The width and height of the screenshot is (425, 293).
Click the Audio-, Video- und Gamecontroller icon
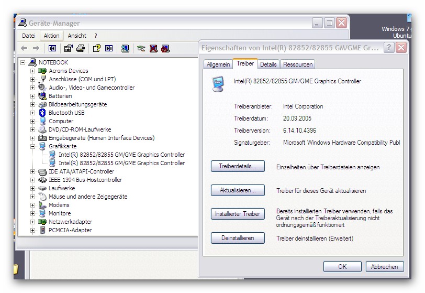point(42,88)
